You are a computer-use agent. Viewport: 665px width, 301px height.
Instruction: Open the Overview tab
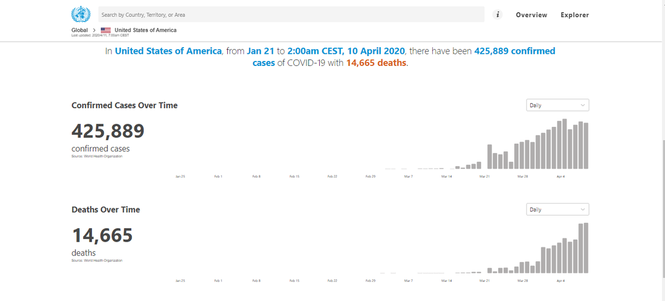531,15
